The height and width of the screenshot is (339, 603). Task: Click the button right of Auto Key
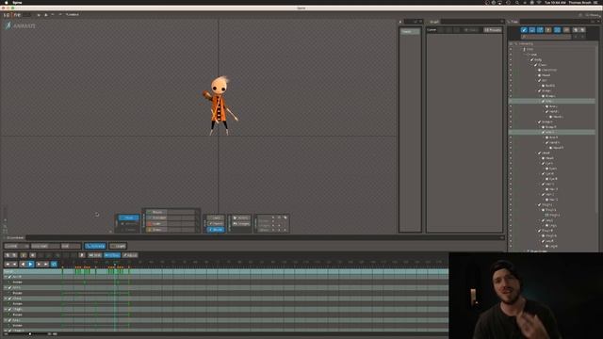pos(118,246)
